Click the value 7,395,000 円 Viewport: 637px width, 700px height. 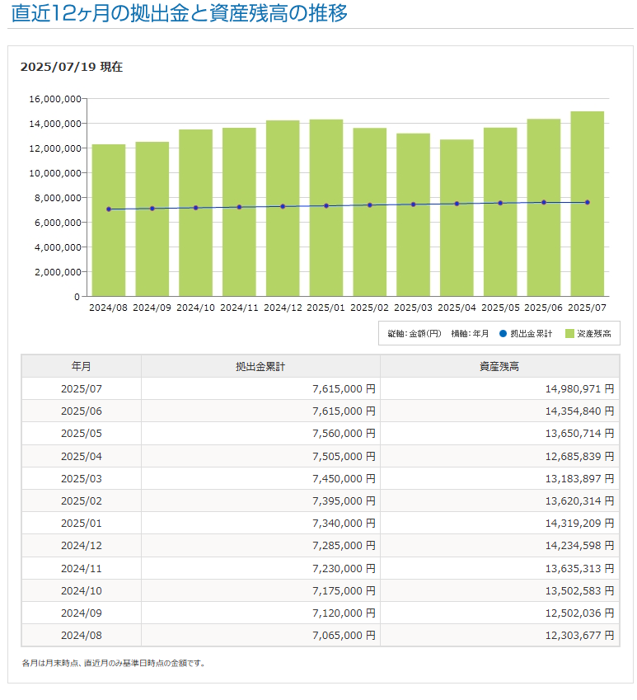344,501
